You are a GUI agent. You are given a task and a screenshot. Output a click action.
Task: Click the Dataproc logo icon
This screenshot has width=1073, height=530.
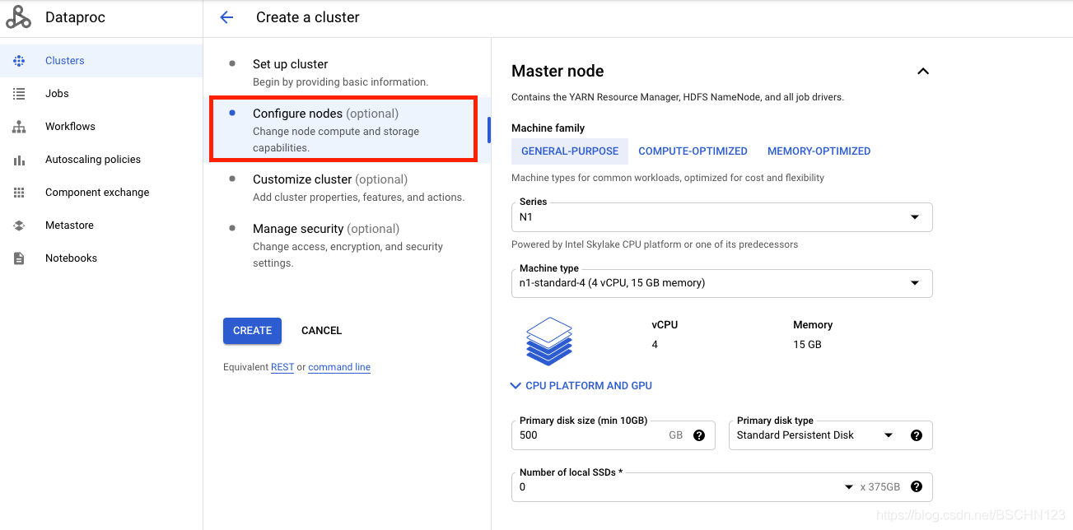pos(18,17)
